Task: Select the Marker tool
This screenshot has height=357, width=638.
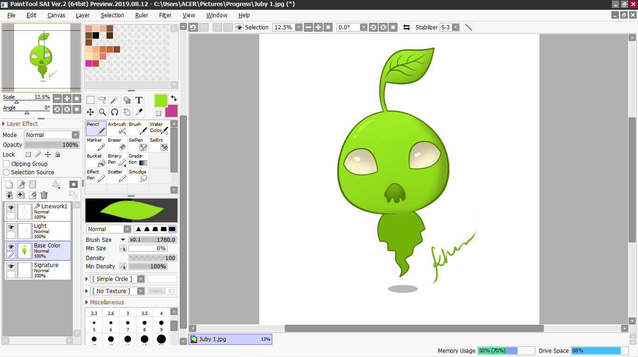Action: (96, 144)
